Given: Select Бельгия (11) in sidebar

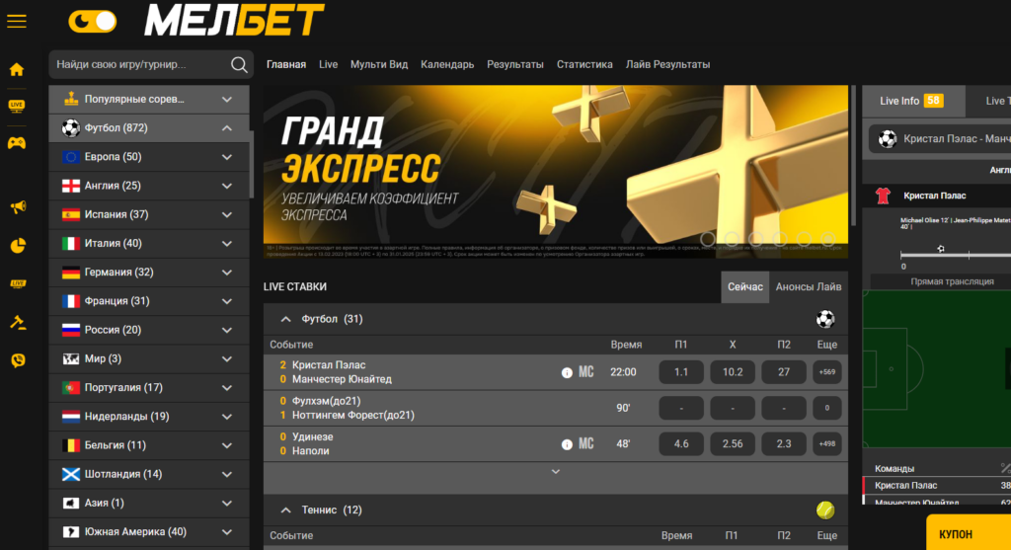Looking at the screenshot, I should (x=149, y=445).
